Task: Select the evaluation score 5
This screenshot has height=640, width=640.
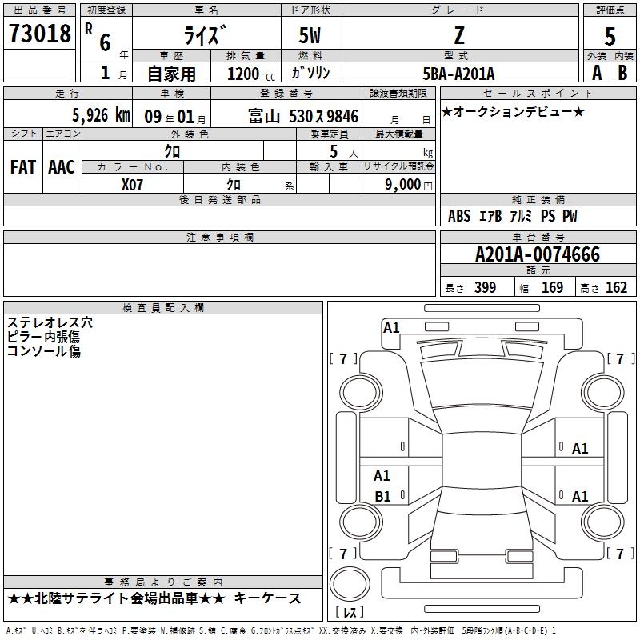Action: coord(610,37)
